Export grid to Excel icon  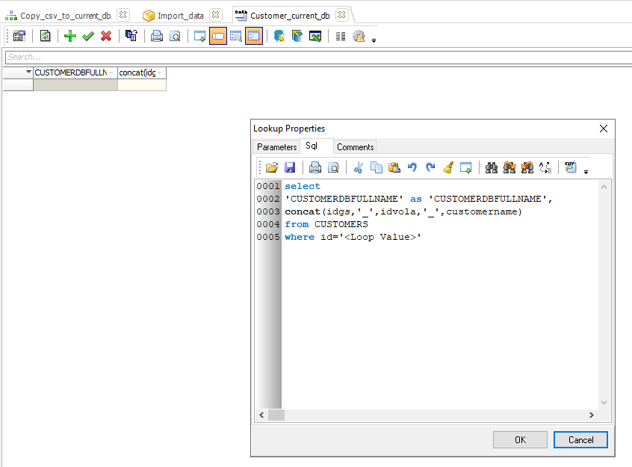click(315, 37)
